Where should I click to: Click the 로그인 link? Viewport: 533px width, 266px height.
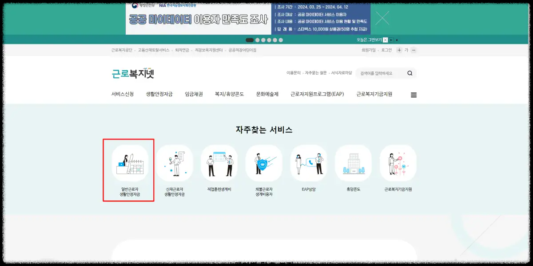386,50
